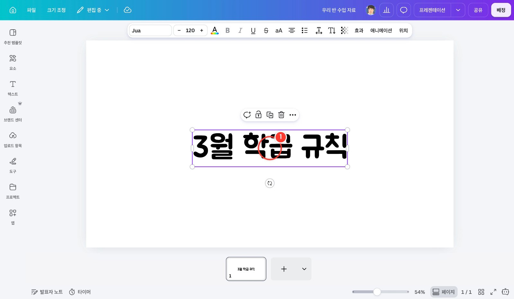Open the 효과 panel
Screen dimensions: 514x299
359,31
